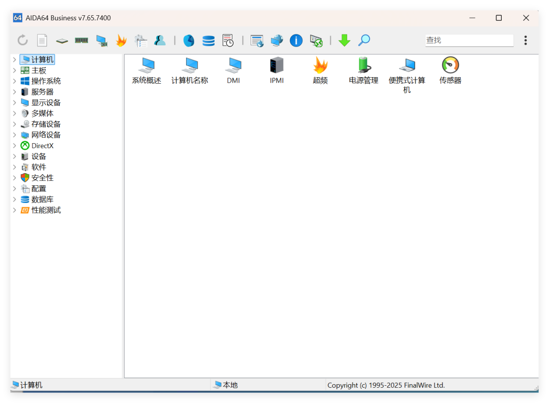Viewport: 549px width, 403px height.
Task: Expand the 服务器 tree node chevron
Action: coord(14,92)
